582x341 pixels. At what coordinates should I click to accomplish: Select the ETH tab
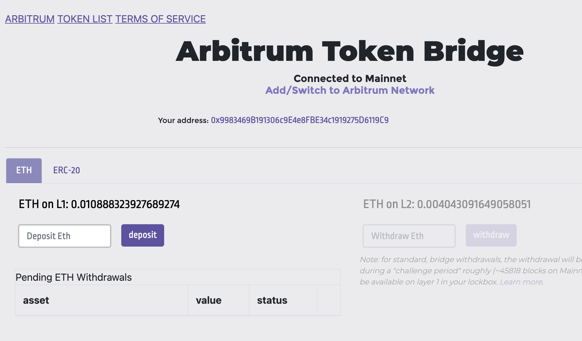24,170
